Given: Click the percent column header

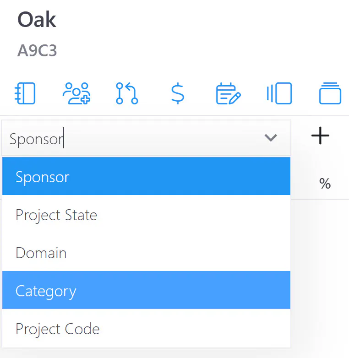Looking at the screenshot, I should [x=325, y=183].
